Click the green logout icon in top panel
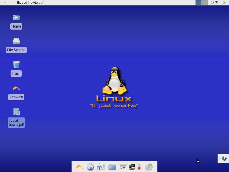Viewport: 229px width, 172px height. pos(224,3)
